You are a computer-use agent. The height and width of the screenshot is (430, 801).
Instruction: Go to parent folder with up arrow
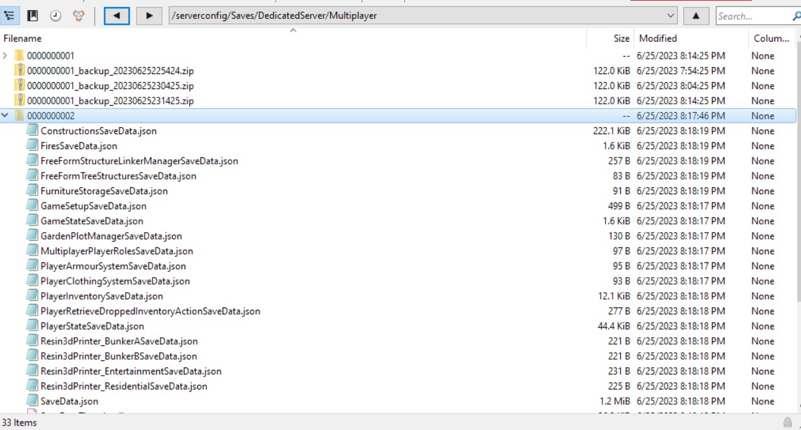pos(696,16)
